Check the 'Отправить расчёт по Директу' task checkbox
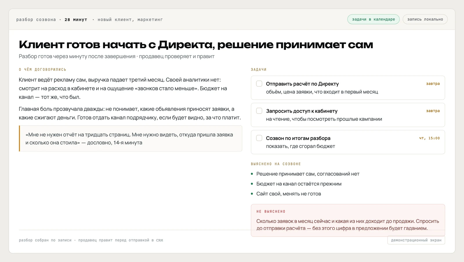The image size is (464, 262). (259, 84)
